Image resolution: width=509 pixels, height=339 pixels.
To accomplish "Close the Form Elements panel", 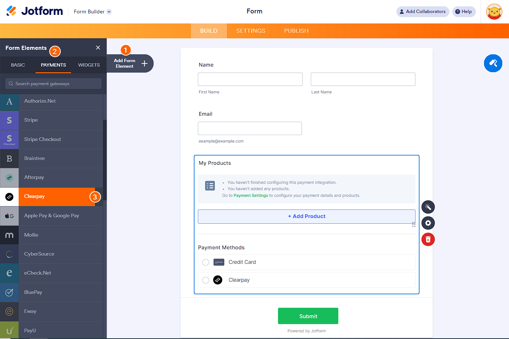I will click(x=98, y=48).
